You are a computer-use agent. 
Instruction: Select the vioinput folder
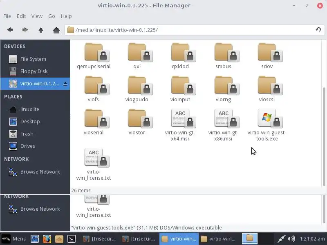(x=180, y=89)
